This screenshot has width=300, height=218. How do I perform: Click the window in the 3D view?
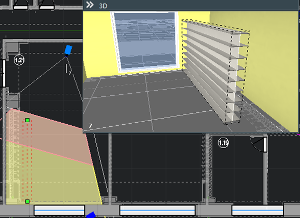pyautogui.click(x=145, y=40)
